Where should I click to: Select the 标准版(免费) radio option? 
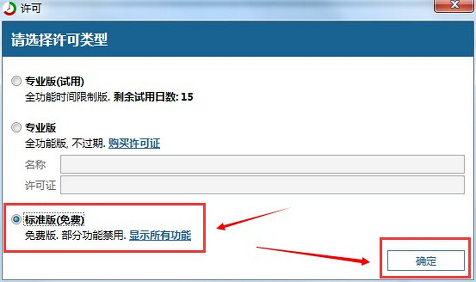pyautogui.click(x=16, y=220)
